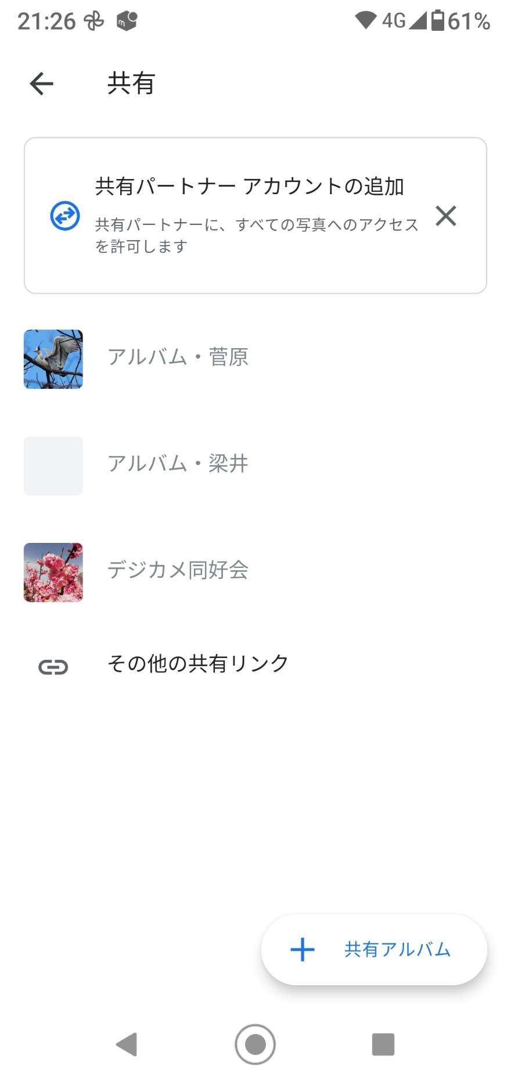
Task: Open その他の共有リンク
Action: point(197,663)
